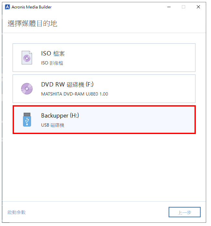211x226 pixels.
Task: Click the Backupper (H:) title text
Action: click(x=60, y=116)
